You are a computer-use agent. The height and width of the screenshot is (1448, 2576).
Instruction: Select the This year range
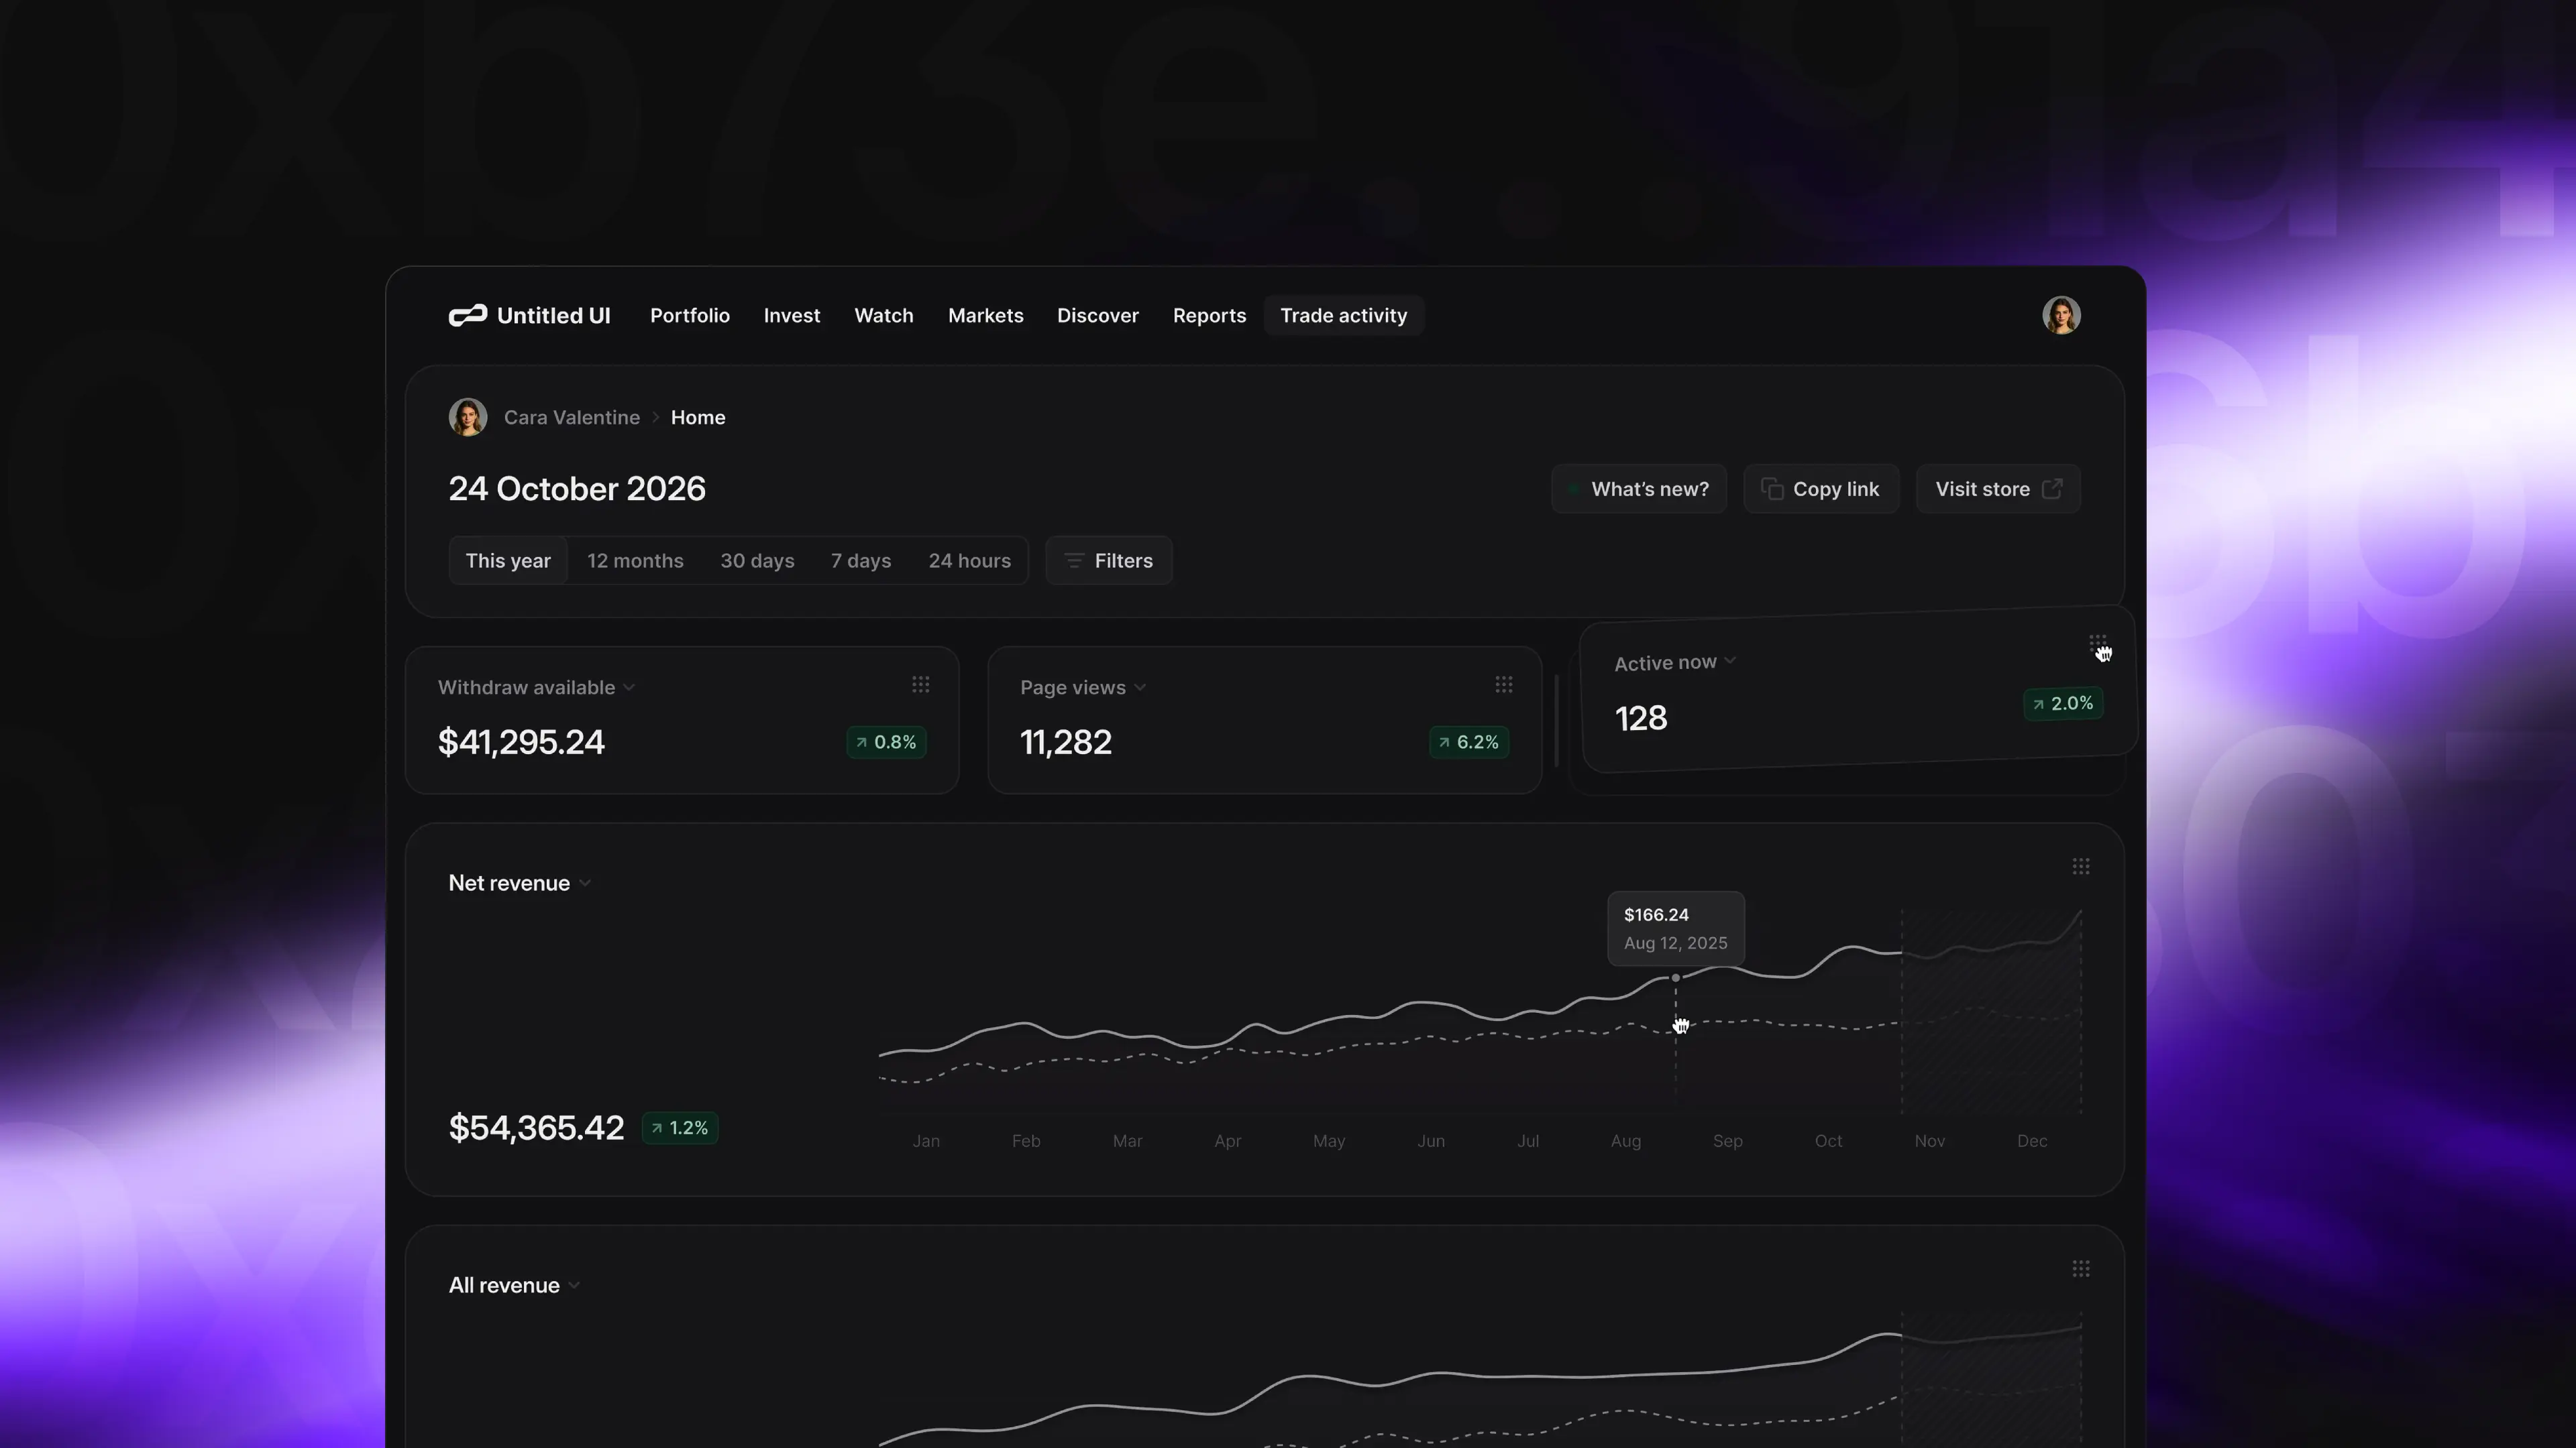coord(508,560)
